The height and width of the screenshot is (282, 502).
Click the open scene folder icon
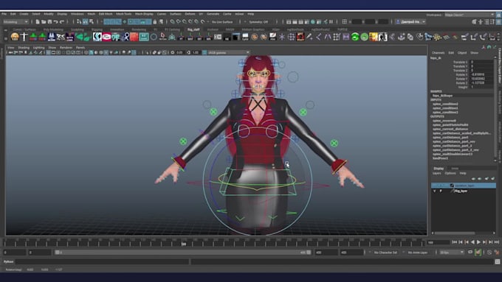(44, 21)
